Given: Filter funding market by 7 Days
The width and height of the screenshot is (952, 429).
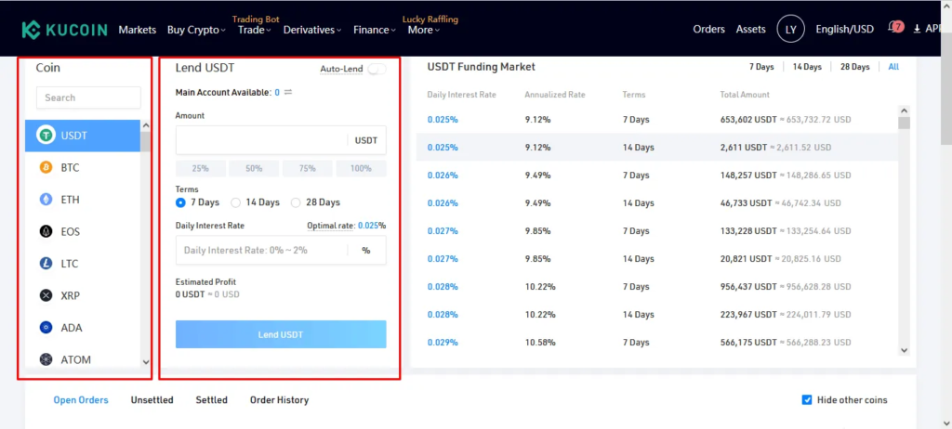Looking at the screenshot, I should coord(761,67).
